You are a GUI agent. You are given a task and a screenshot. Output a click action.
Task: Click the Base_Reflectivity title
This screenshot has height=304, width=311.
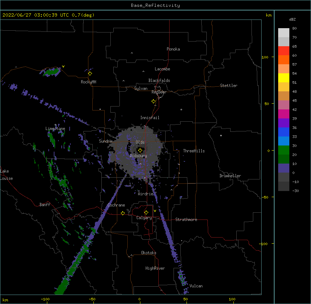[155, 5]
